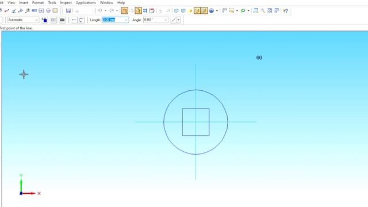Toggle the second of the paired highlighted icons
The width and height of the screenshot is (368, 207).
tap(204, 11)
